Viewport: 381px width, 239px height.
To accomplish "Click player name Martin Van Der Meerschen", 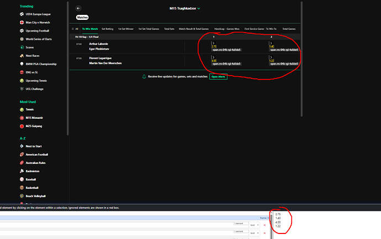I will coord(105,63).
